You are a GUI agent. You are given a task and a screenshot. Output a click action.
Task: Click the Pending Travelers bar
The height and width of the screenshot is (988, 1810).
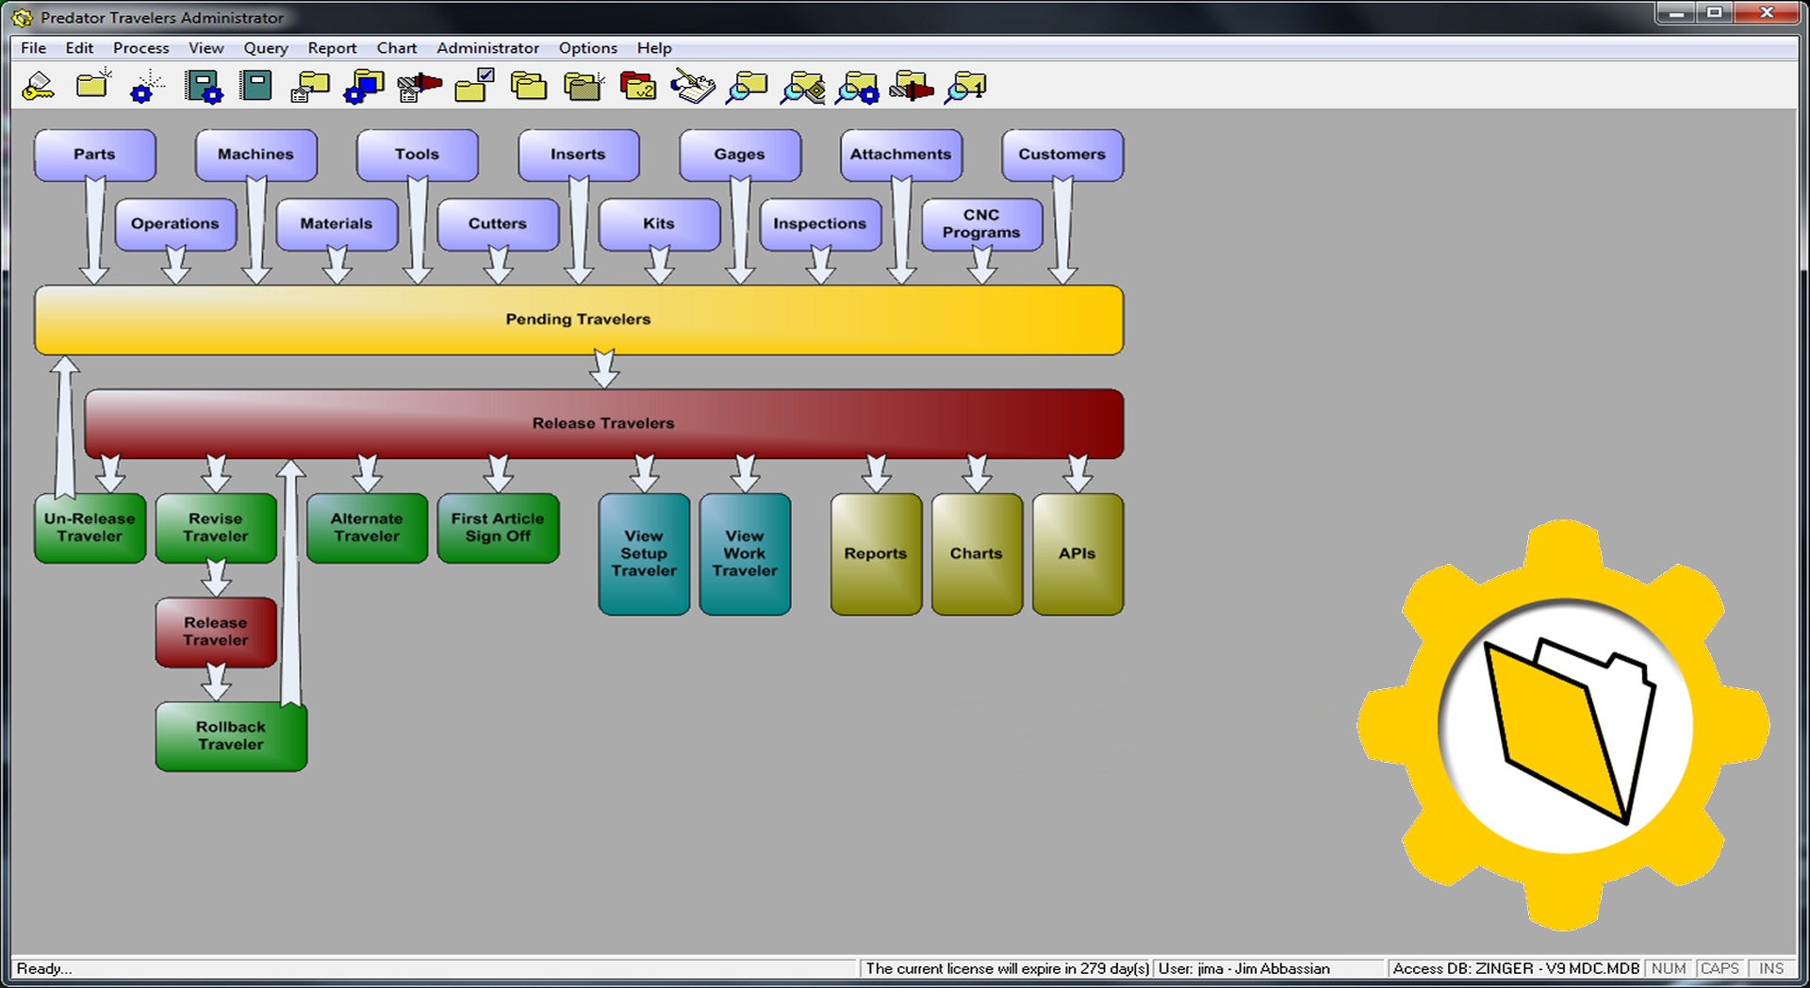pyautogui.click(x=579, y=320)
